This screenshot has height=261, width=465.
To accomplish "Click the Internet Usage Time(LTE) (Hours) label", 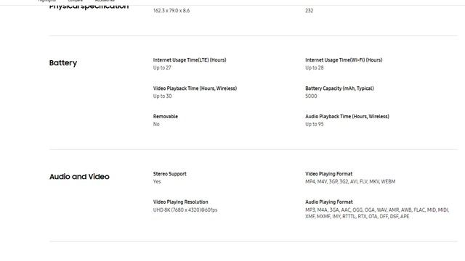I will click(x=190, y=60).
